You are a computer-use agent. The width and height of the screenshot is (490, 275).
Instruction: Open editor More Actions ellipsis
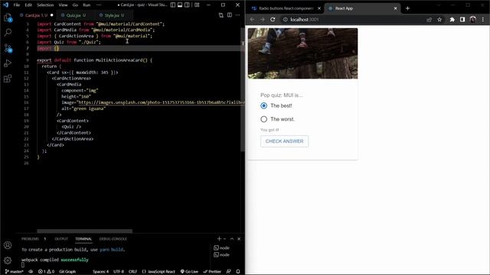[x=238, y=15]
